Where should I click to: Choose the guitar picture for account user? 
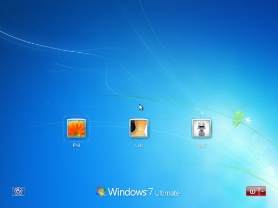pyautogui.click(x=139, y=129)
